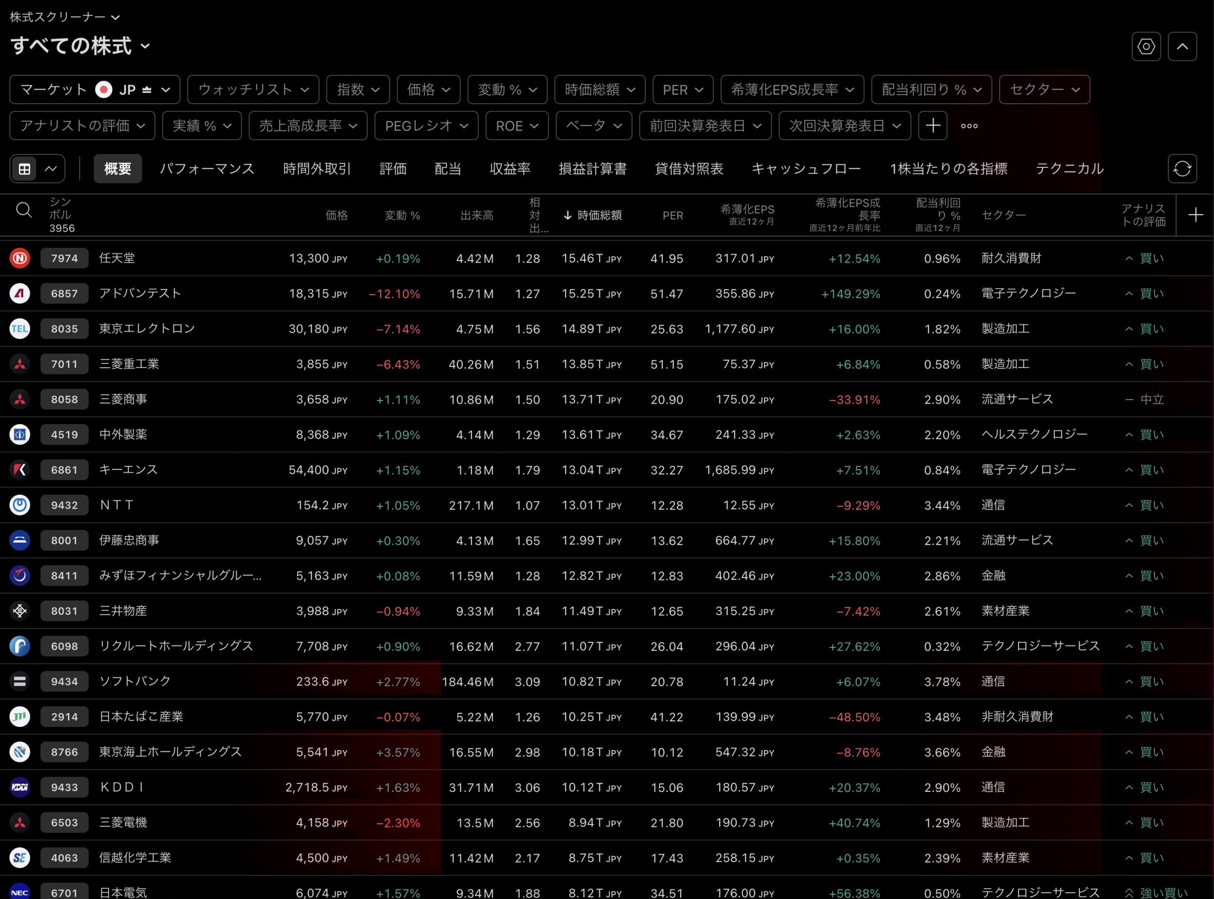Image resolution: width=1214 pixels, height=899 pixels.
Task: Click the NEC logo icon in row 6701
Action: tap(19, 892)
